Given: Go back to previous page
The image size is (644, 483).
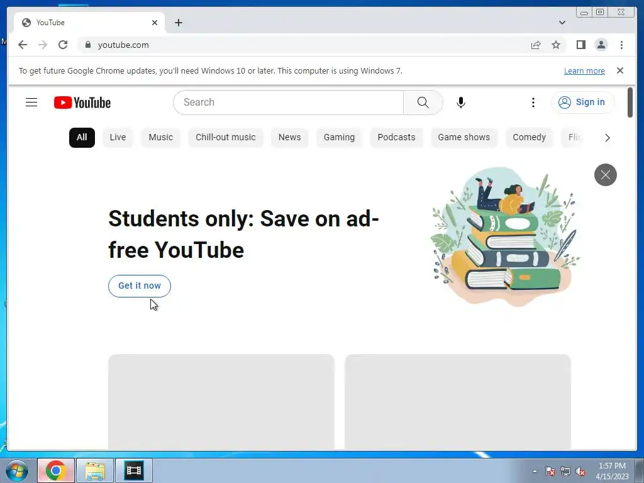Looking at the screenshot, I should pos(23,45).
